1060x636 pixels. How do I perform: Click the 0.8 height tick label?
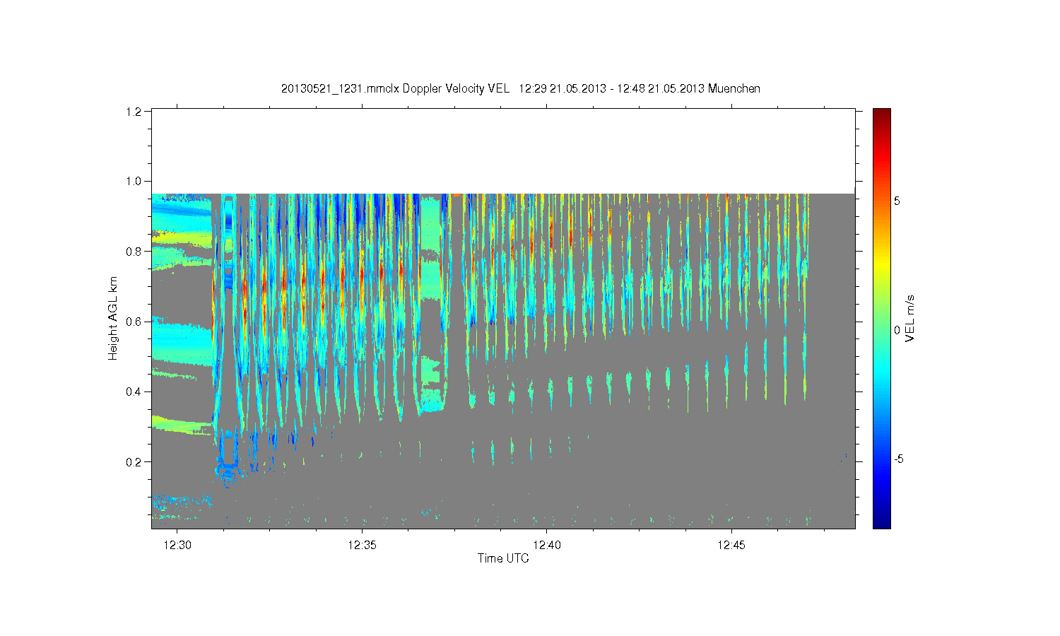(x=134, y=252)
